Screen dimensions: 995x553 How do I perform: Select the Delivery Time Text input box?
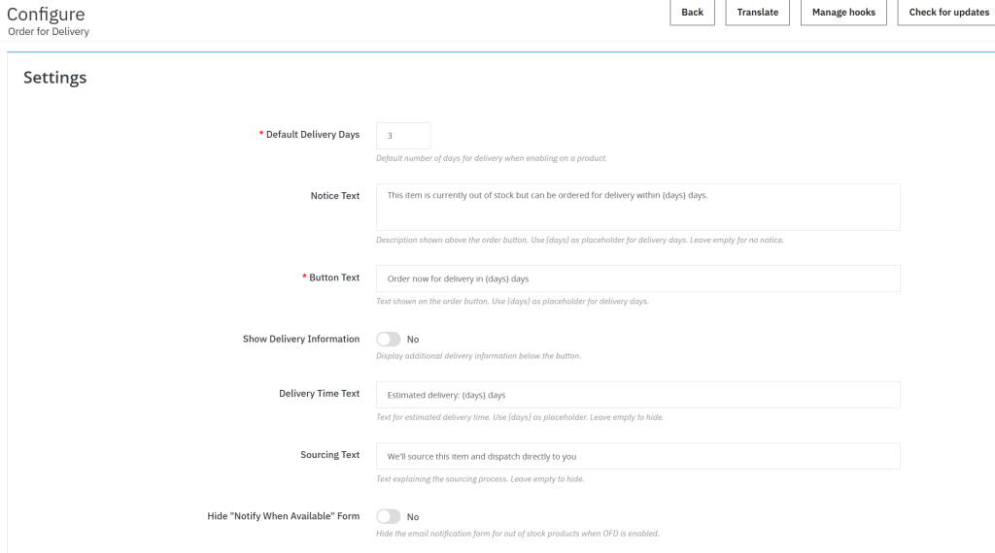[637, 395]
